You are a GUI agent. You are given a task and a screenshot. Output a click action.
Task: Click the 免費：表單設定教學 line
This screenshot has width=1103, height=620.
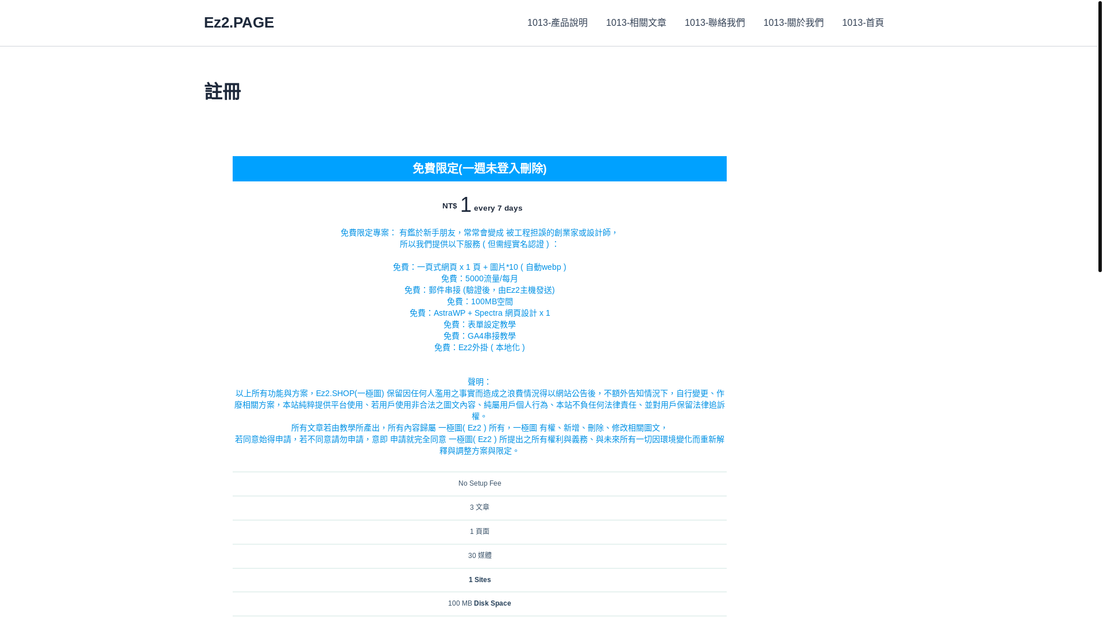[480, 324]
